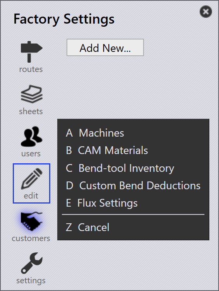
Task: Click the "users" text label
Action: (x=31, y=154)
